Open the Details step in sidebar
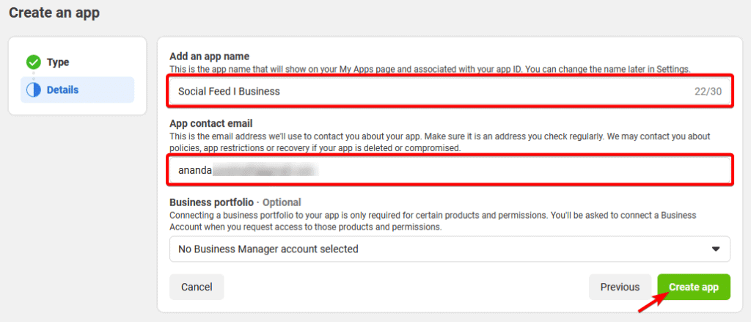The height and width of the screenshot is (322, 751). 62,90
